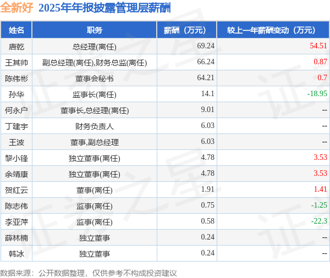The height and width of the screenshot is (278, 330).
Task: Click the name 黎小锋
Action: click(16, 158)
